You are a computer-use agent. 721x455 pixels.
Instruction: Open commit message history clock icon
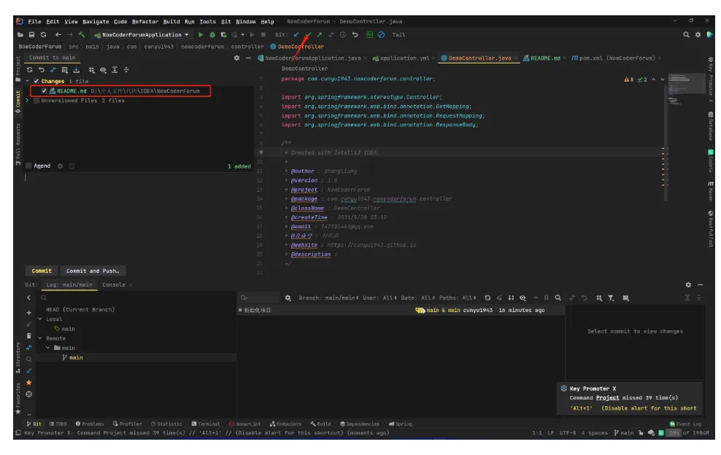(x=72, y=166)
